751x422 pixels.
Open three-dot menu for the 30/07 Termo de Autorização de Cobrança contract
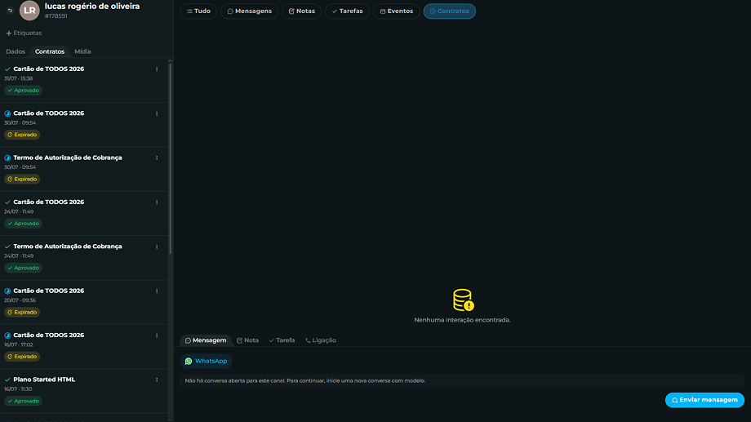click(x=157, y=158)
